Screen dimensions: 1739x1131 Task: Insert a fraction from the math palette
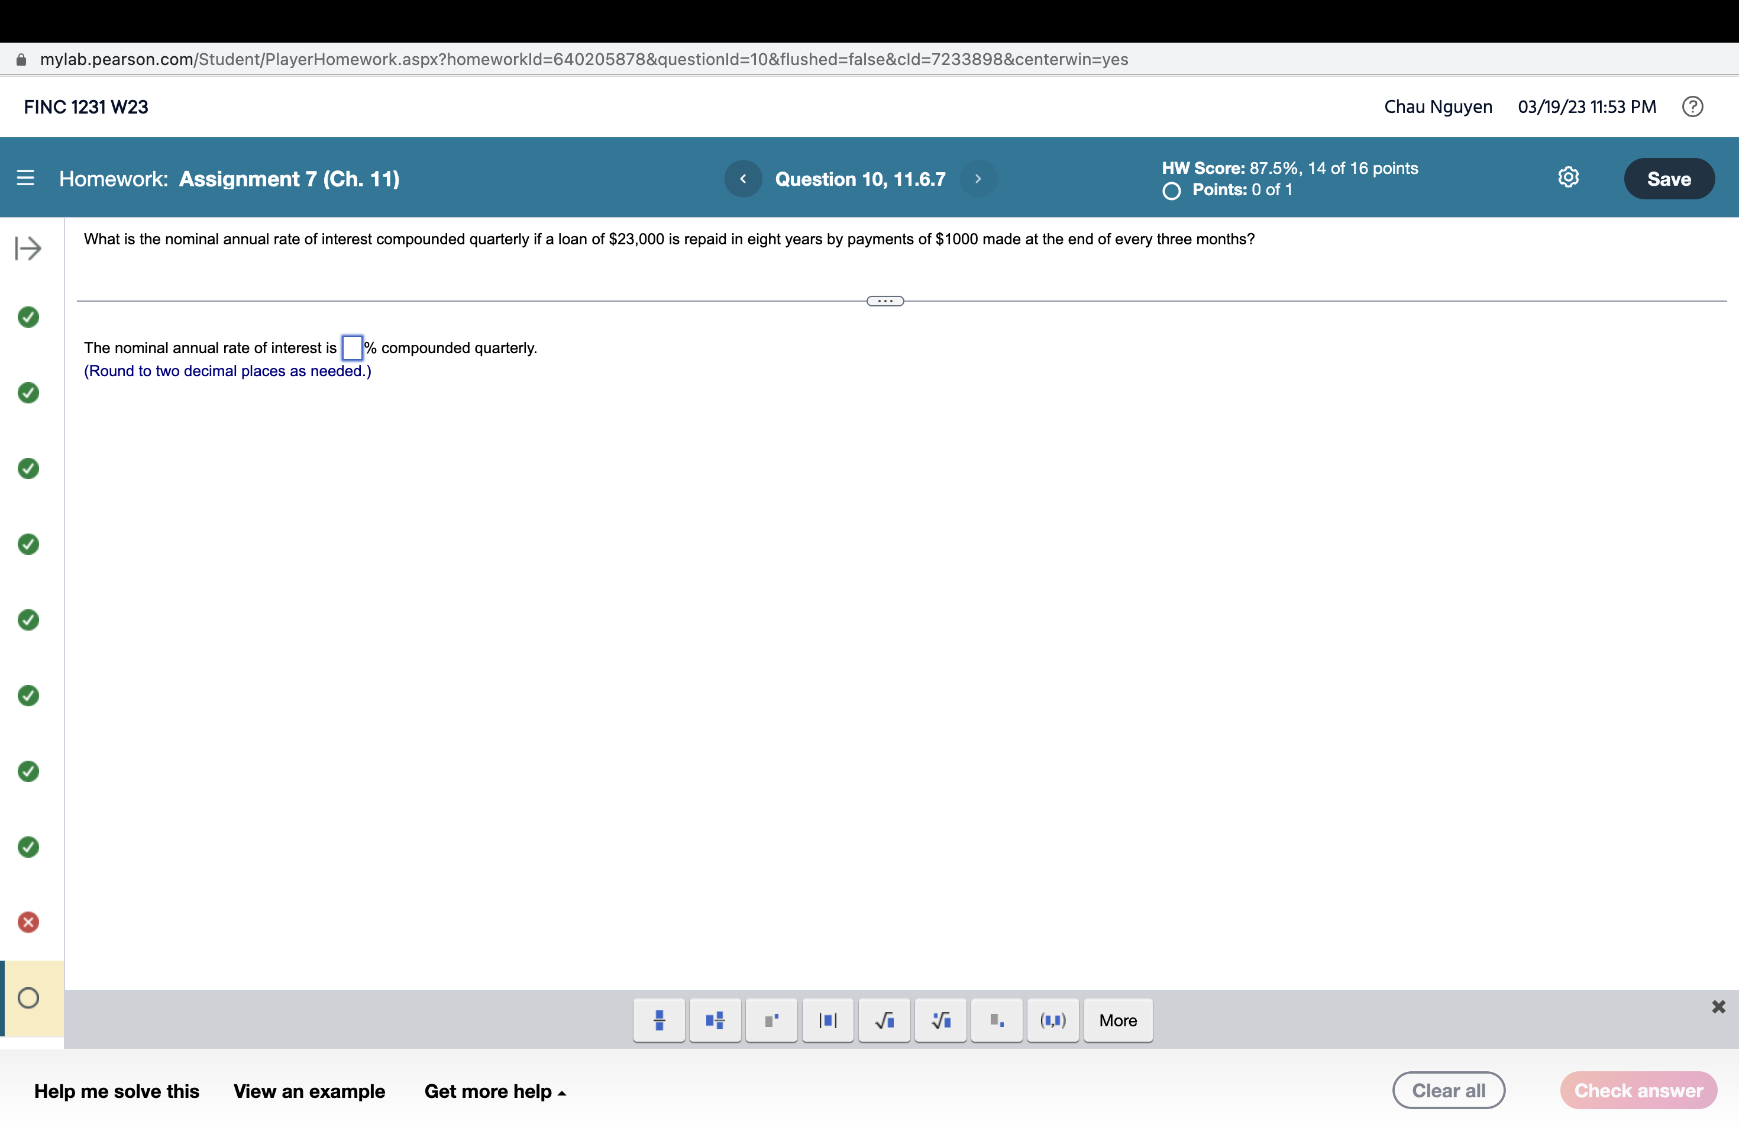tap(658, 1020)
